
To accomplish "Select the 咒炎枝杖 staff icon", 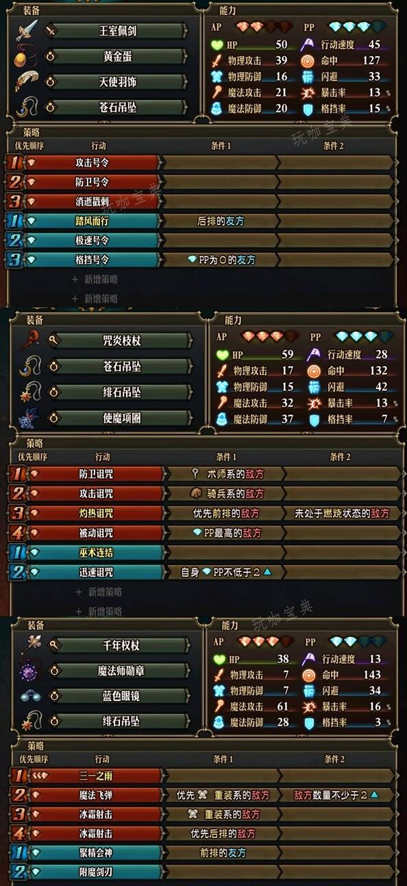I will (29, 339).
